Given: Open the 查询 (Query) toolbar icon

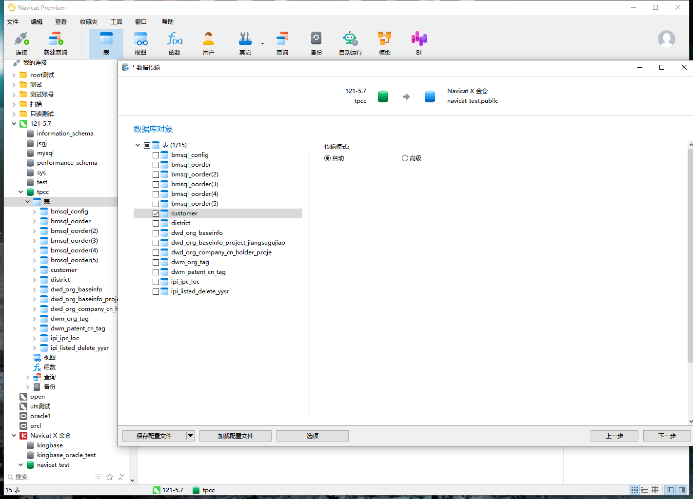Looking at the screenshot, I should 282,43.
